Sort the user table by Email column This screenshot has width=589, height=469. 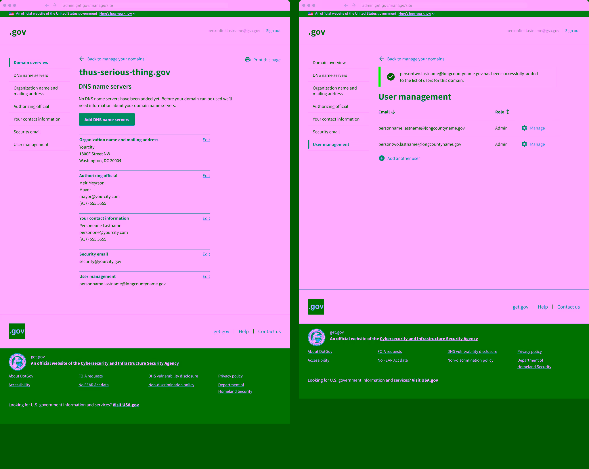[x=387, y=112]
